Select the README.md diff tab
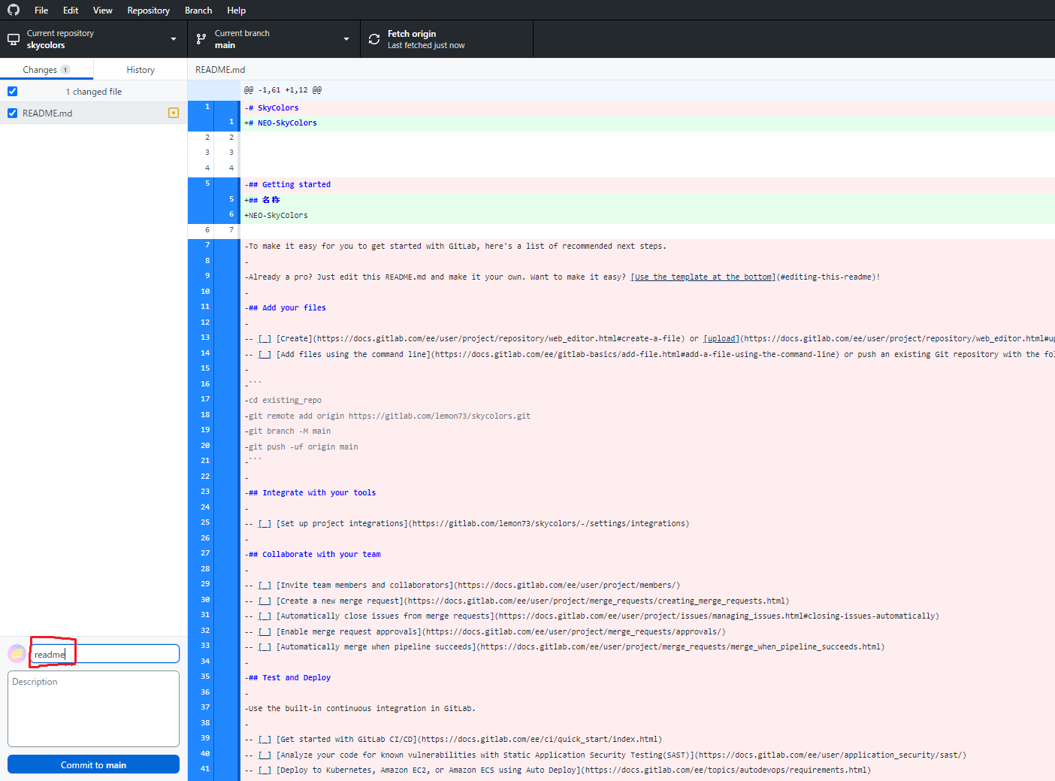The height and width of the screenshot is (781, 1055). click(219, 69)
